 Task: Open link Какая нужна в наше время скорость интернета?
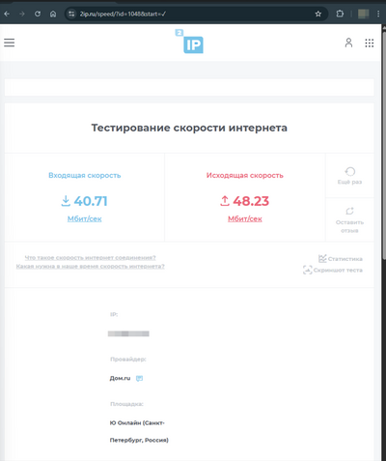pos(91,267)
